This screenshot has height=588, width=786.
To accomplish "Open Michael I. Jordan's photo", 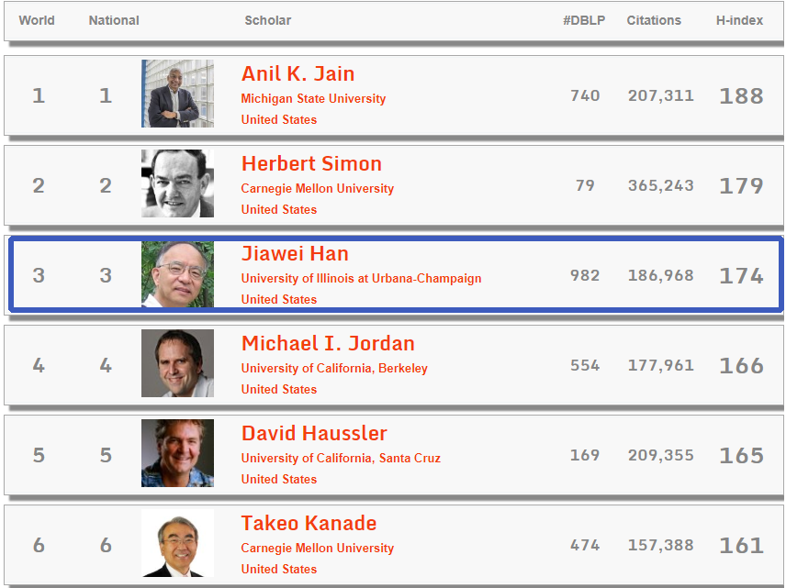I will coord(177,363).
